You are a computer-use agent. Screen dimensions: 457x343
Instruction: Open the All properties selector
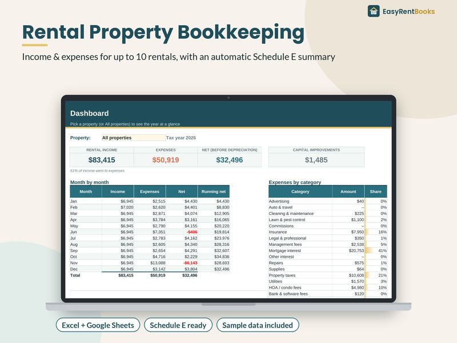coord(134,138)
